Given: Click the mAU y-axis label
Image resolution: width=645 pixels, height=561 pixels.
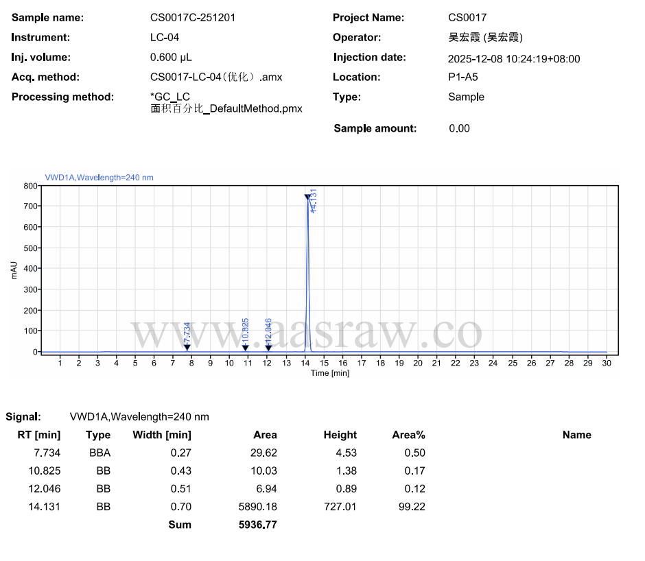Looking at the screenshot, I should [x=14, y=268].
